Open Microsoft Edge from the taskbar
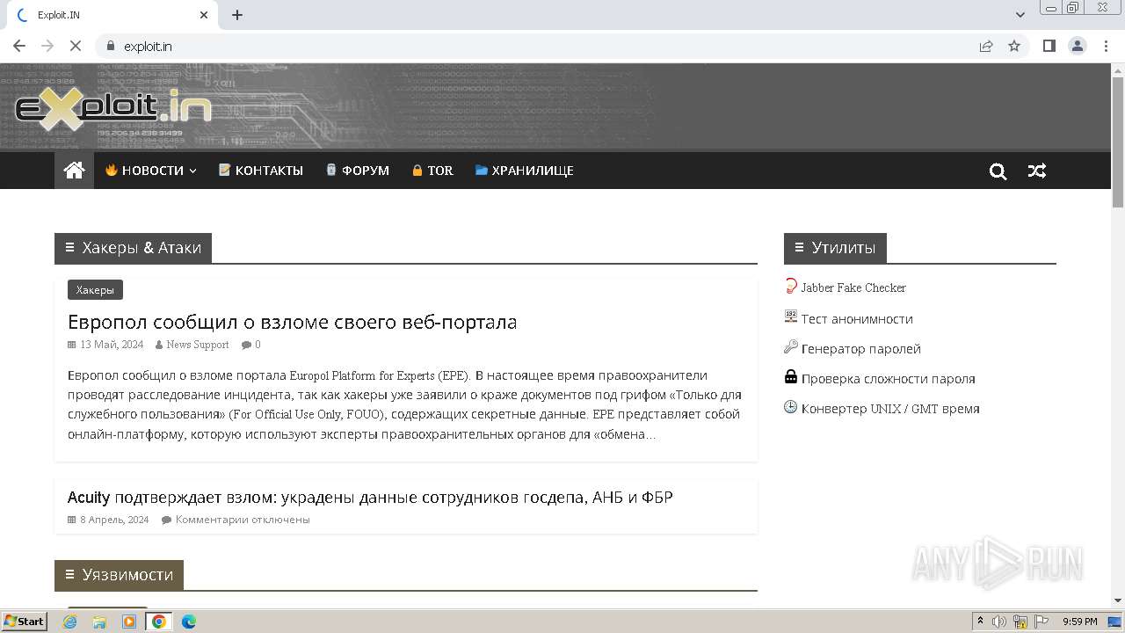 189,622
